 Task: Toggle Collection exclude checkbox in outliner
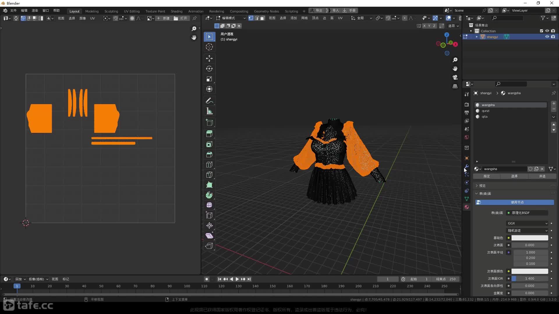pyautogui.click(x=542, y=31)
